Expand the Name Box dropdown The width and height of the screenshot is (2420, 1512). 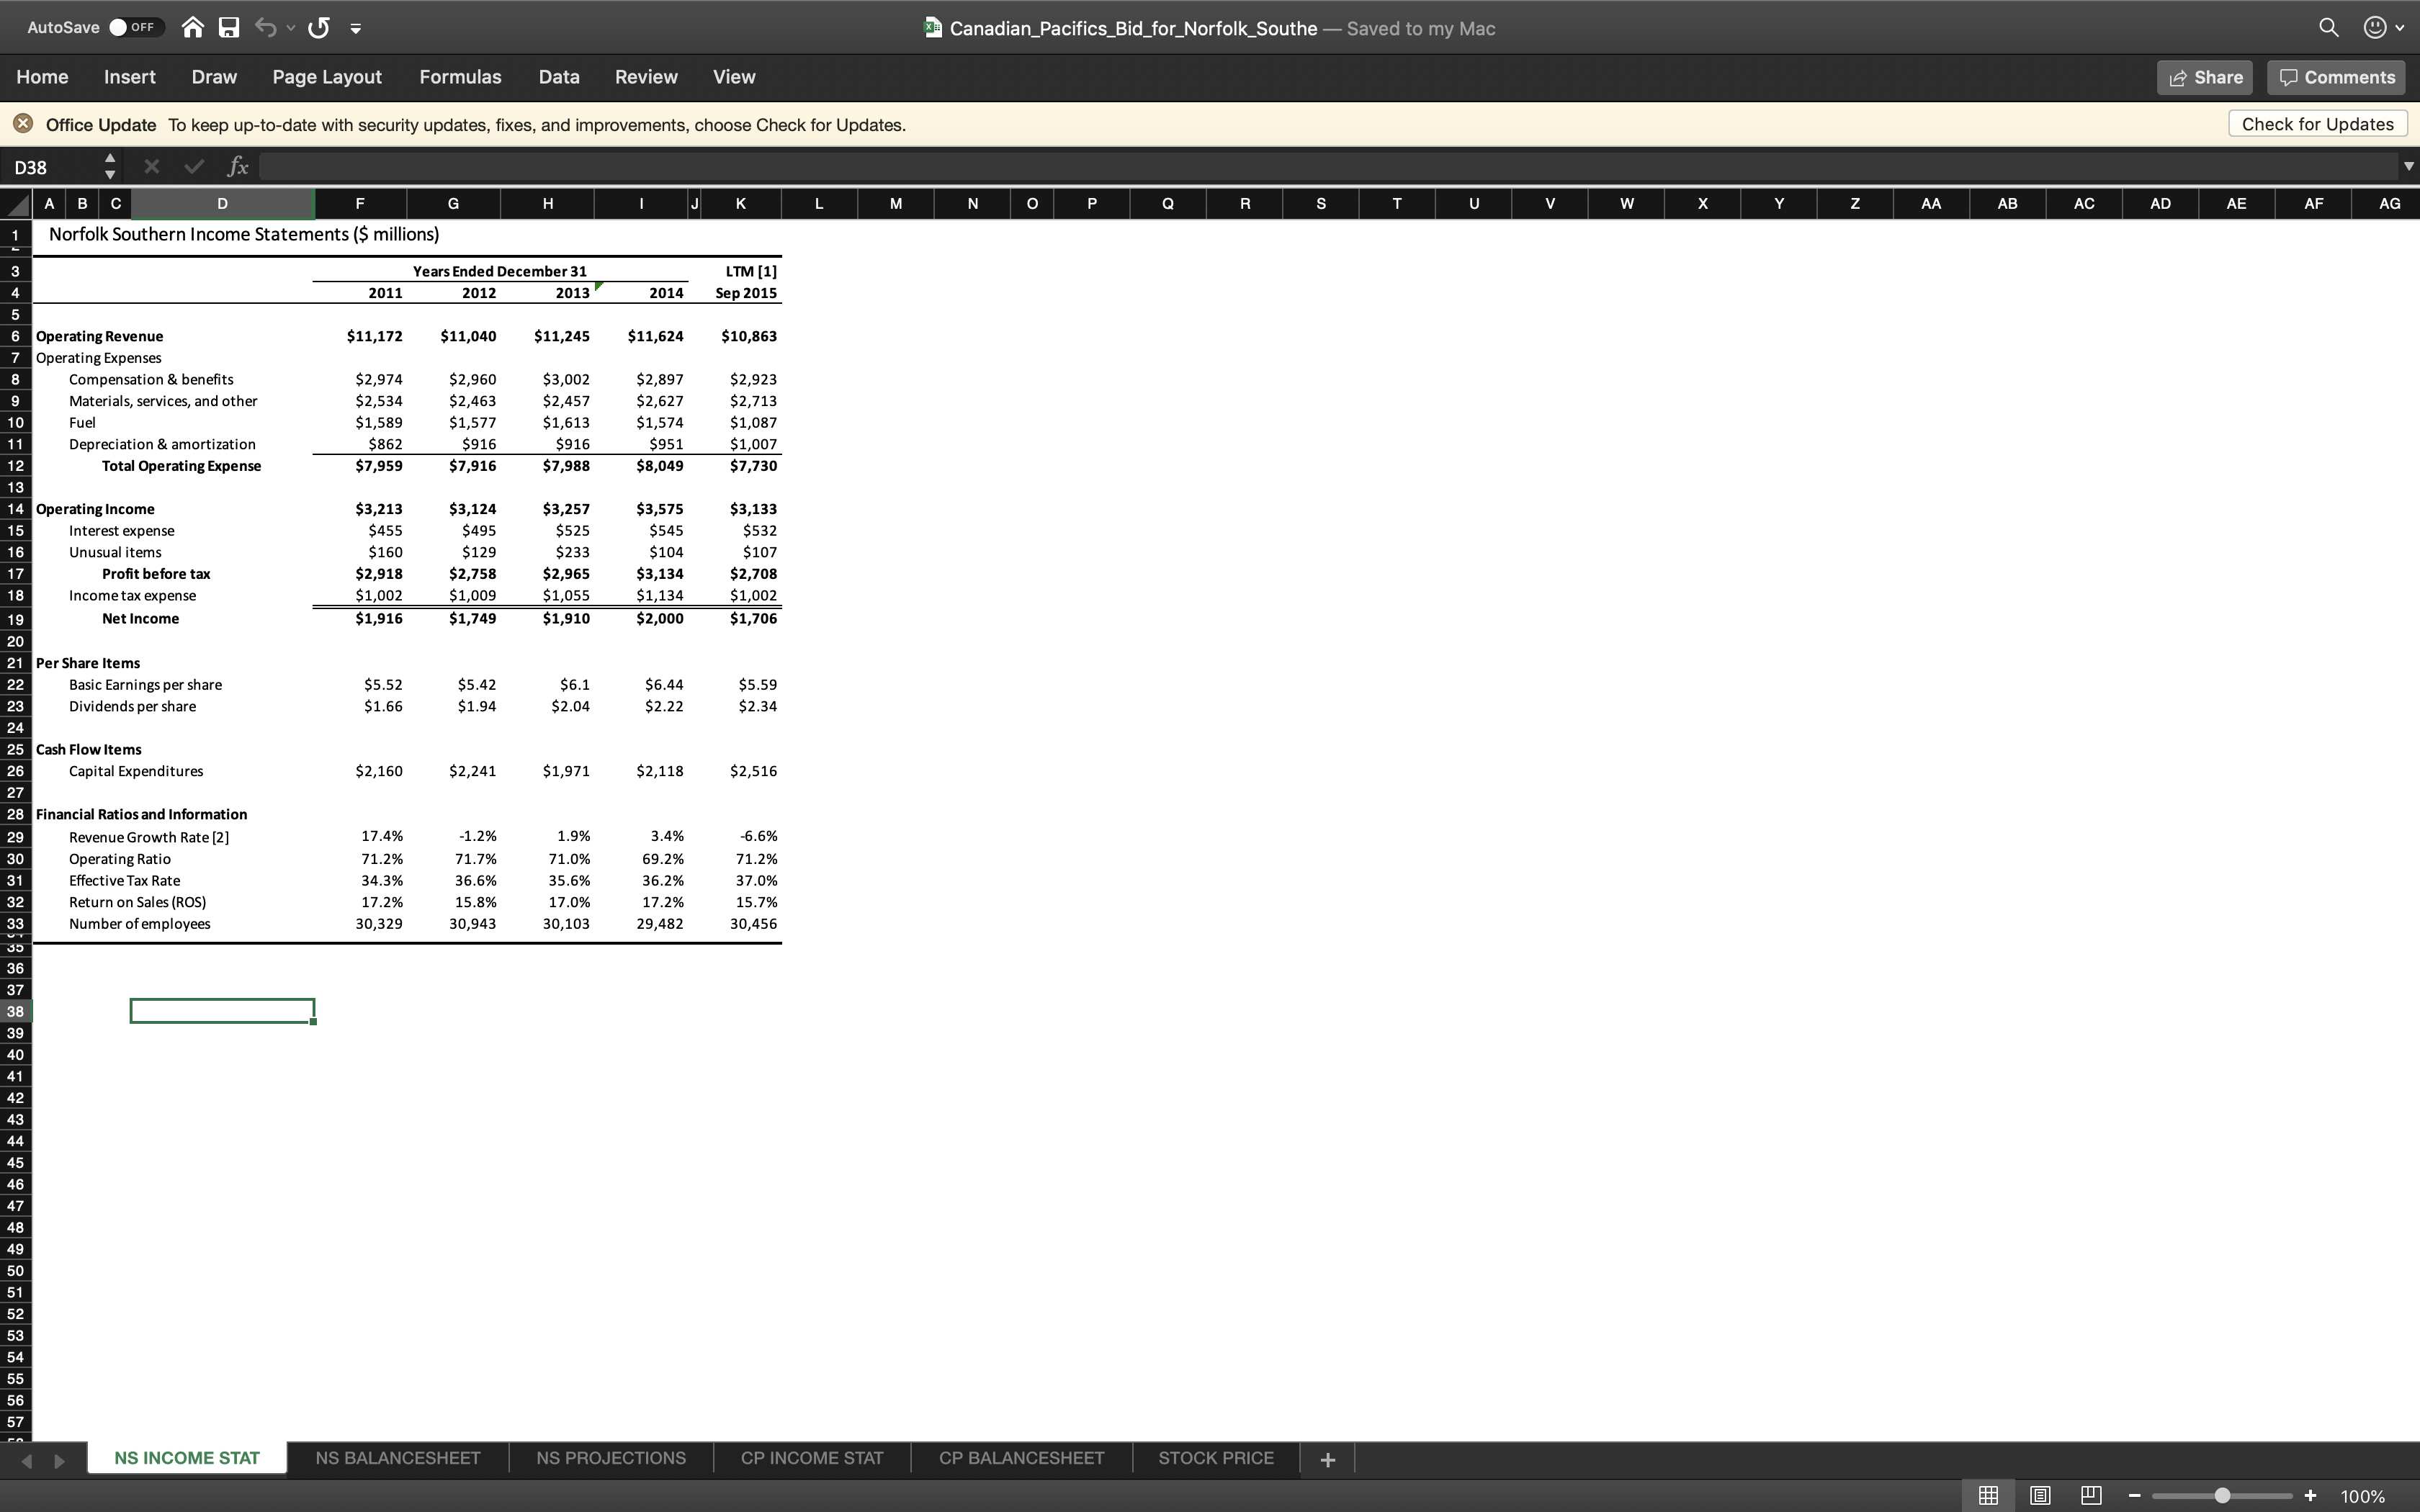(109, 166)
